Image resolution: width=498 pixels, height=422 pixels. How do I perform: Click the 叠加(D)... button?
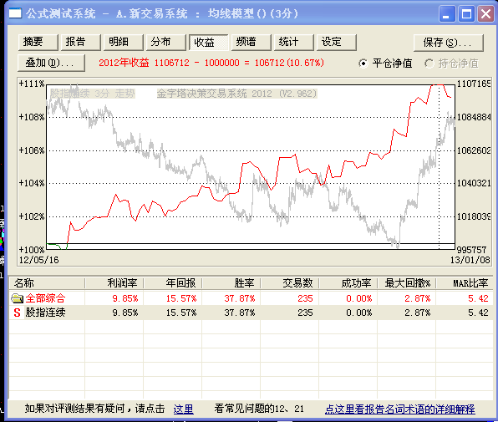pos(51,63)
